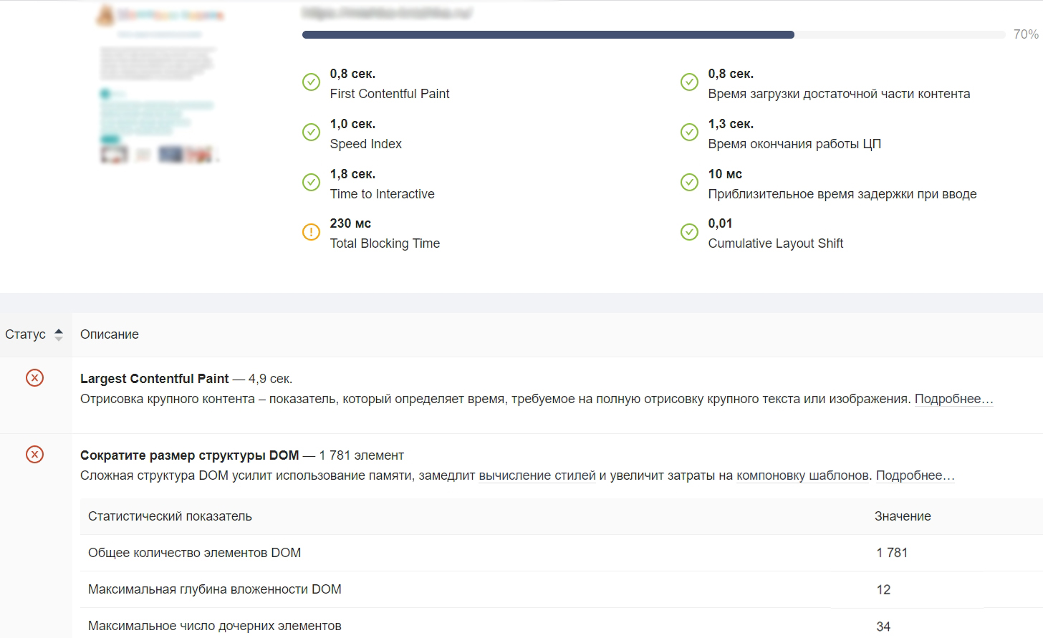This screenshot has width=1043, height=638.
Task: Open Подробнее link for Largest Contentful Paint
Action: tap(953, 399)
